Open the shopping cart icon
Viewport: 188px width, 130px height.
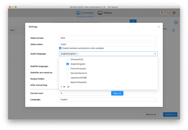tap(168, 13)
